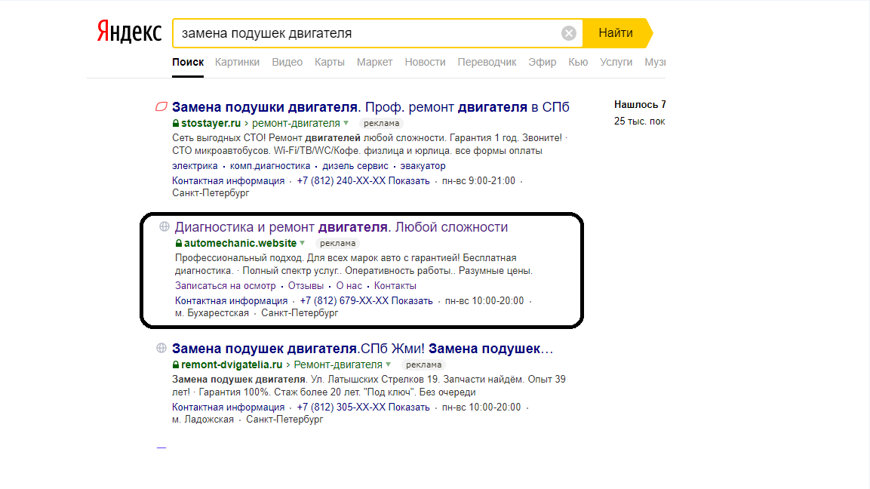Show the +7 (812) 679-XX-XX phone number
The width and height of the screenshot is (870, 489).
click(366, 301)
